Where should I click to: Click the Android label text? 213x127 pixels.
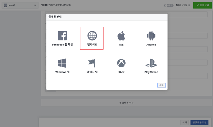(151, 45)
